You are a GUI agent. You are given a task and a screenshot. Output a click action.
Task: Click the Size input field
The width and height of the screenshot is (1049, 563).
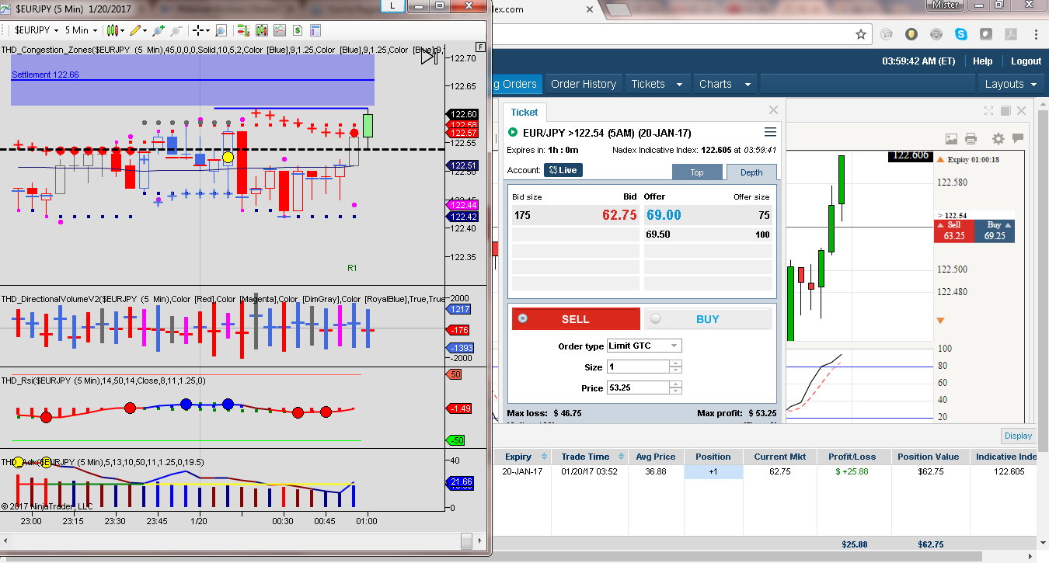[x=637, y=367]
